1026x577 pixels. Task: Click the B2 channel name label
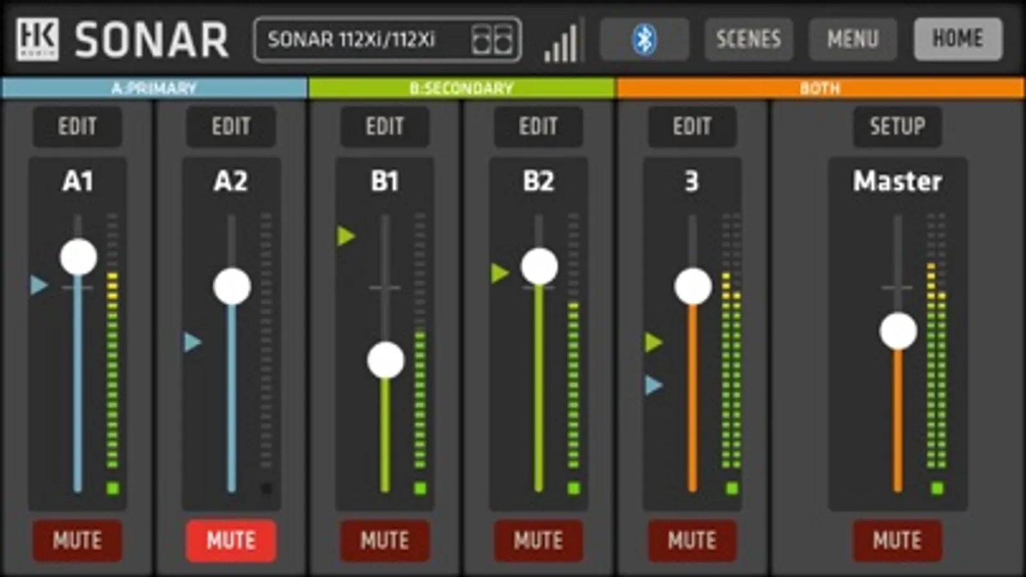pyautogui.click(x=538, y=181)
